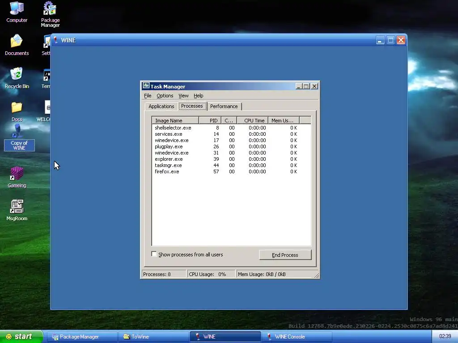Select the plugplay.exe process row
458x343 pixels.
click(231, 146)
